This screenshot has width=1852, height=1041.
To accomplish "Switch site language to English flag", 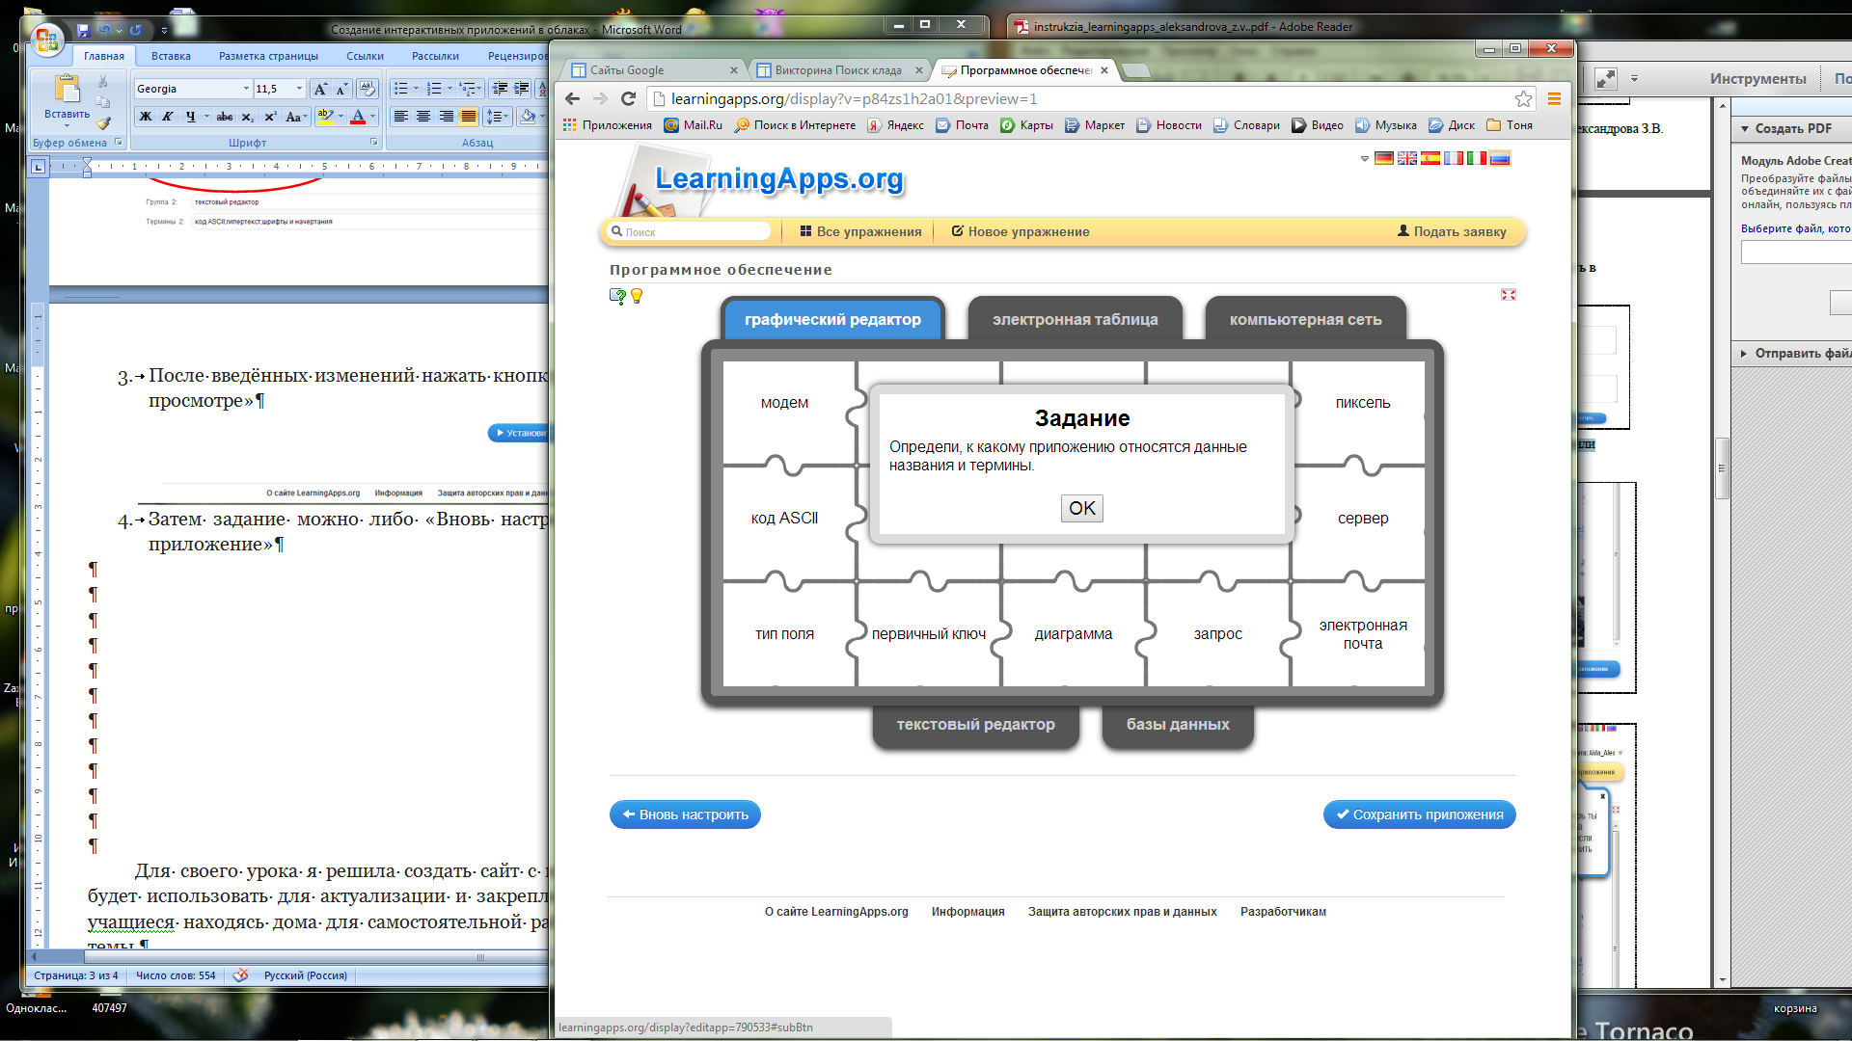I will point(1407,158).
